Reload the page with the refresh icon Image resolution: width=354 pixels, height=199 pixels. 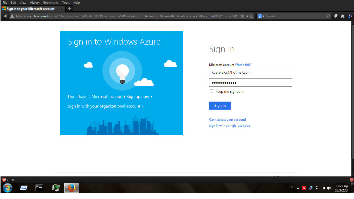pyautogui.click(x=252, y=16)
